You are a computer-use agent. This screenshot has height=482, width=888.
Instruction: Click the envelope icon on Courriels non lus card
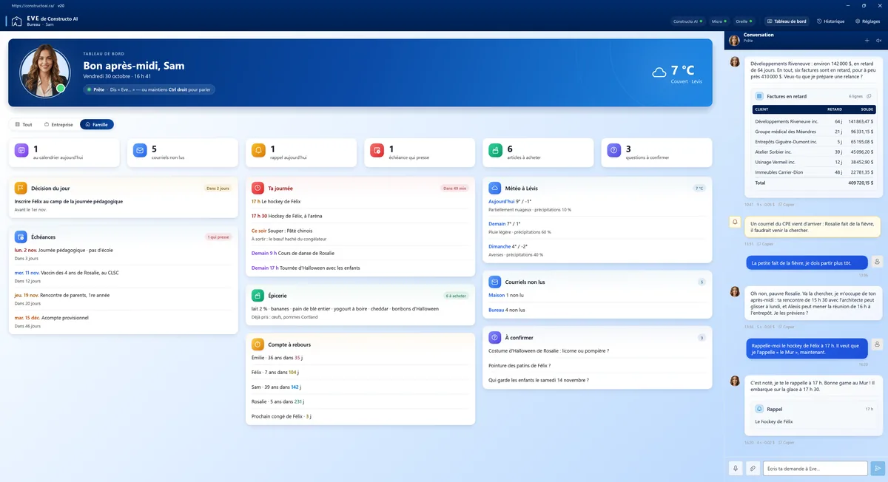pyautogui.click(x=494, y=282)
